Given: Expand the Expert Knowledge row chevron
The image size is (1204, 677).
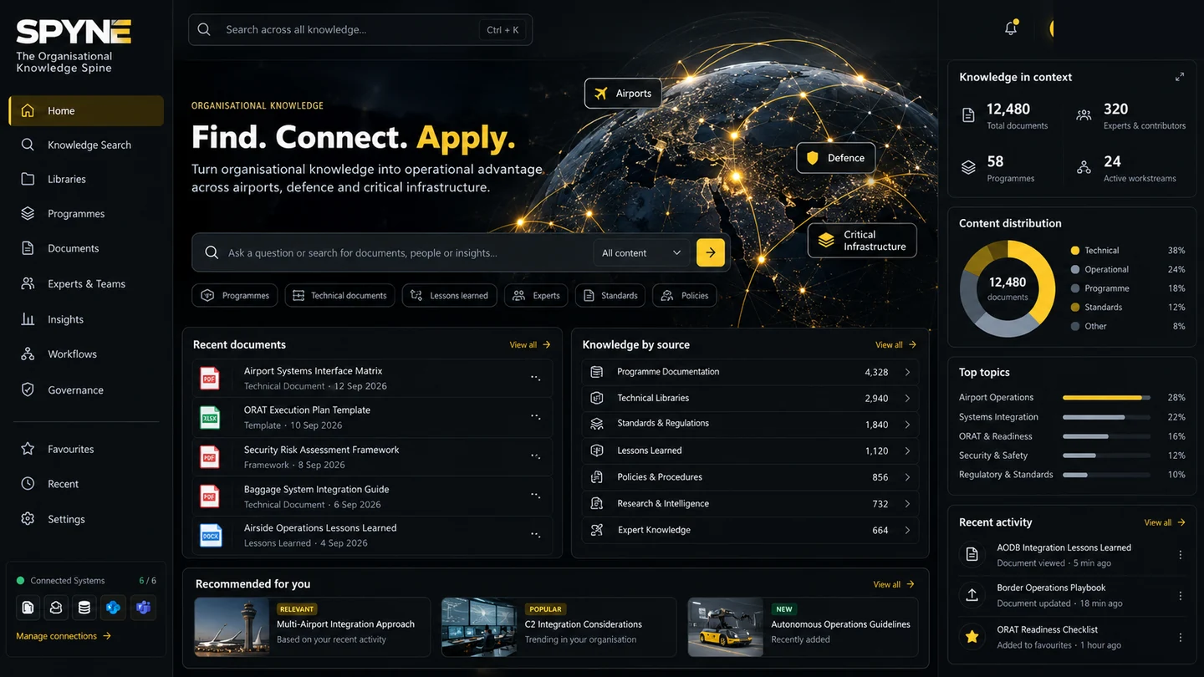Looking at the screenshot, I should click(907, 530).
